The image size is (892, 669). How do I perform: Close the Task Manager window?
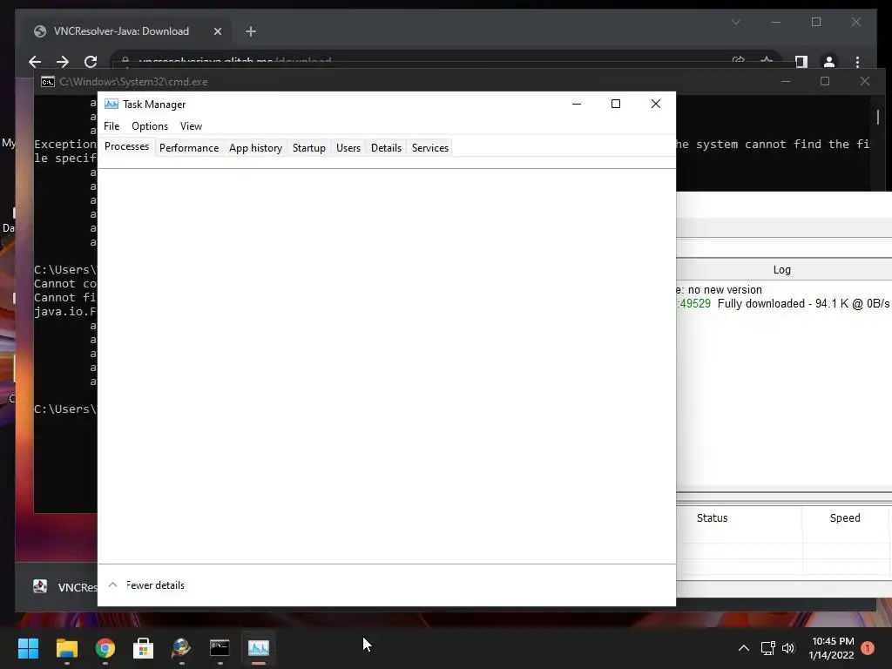click(x=656, y=105)
